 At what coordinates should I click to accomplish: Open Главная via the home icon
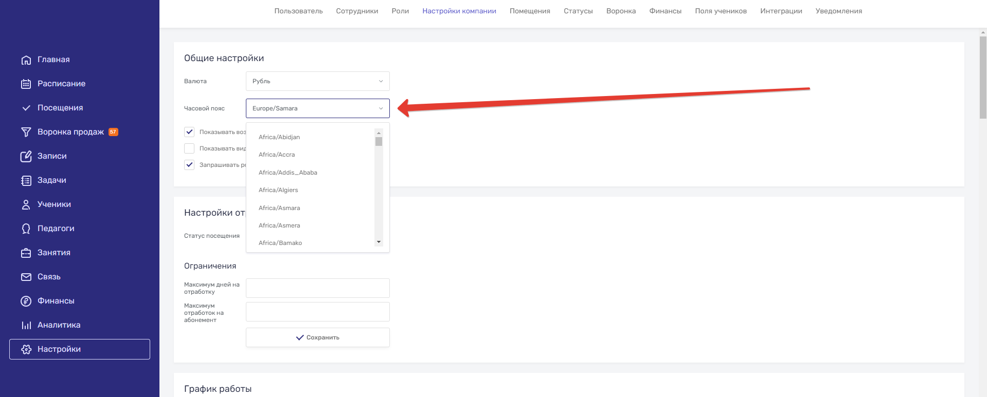[x=26, y=60]
